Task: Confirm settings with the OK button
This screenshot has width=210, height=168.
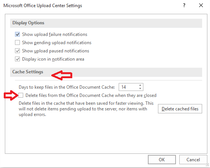Action: pyautogui.click(x=162, y=159)
